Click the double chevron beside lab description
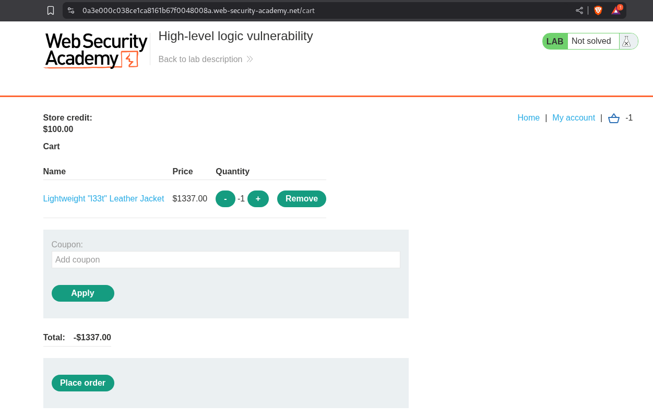653x417 pixels. [250, 59]
